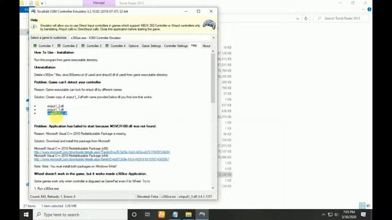Switch Explorer to details view
The width and height of the screenshot is (392, 220).
pyautogui.click(x=362, y=205)
